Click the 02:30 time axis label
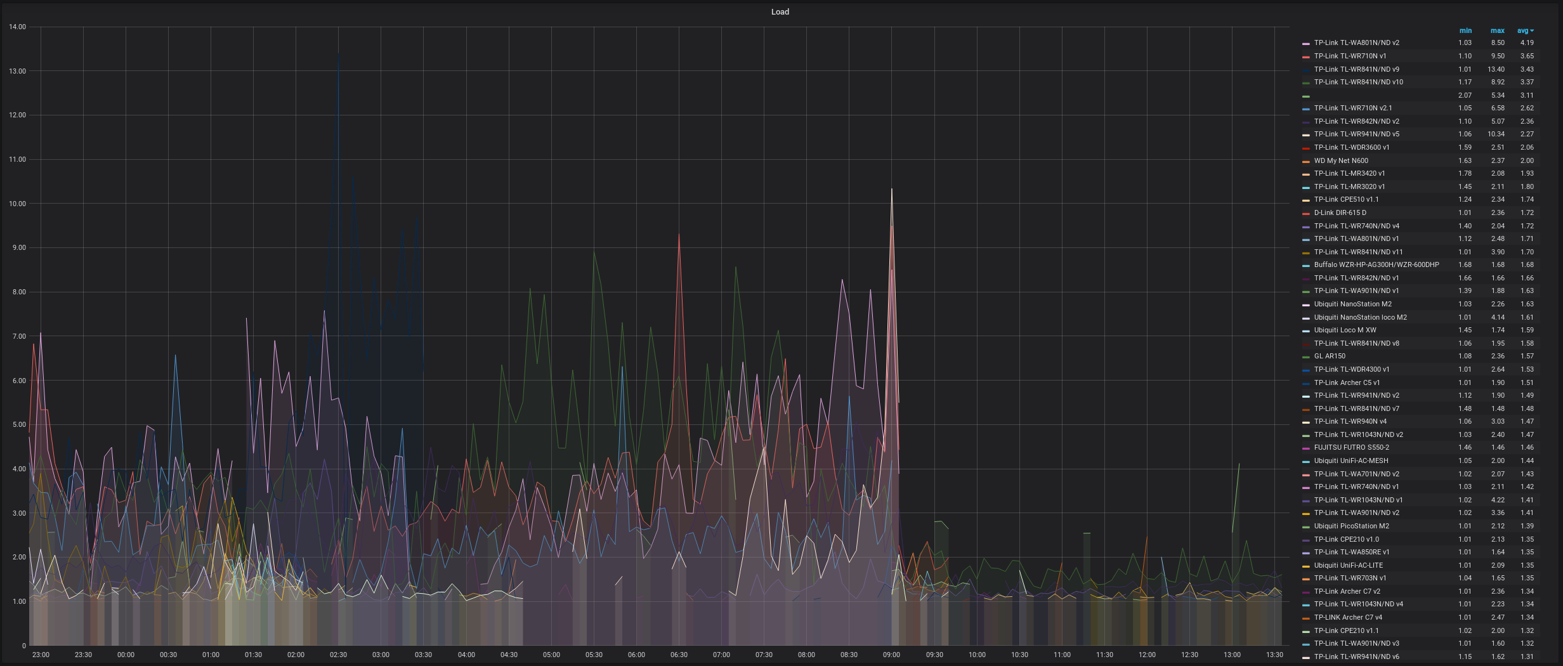Image resolution: width=1563 pixels, height=666 pixels. pyautogui.click(x=338, y=655)
